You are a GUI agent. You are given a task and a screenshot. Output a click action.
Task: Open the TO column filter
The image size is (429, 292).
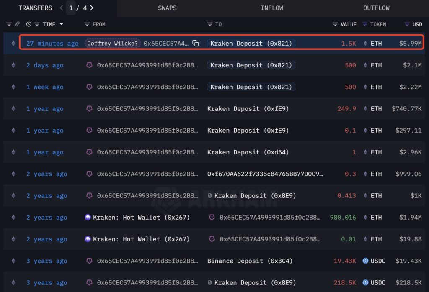coord(210,24)
